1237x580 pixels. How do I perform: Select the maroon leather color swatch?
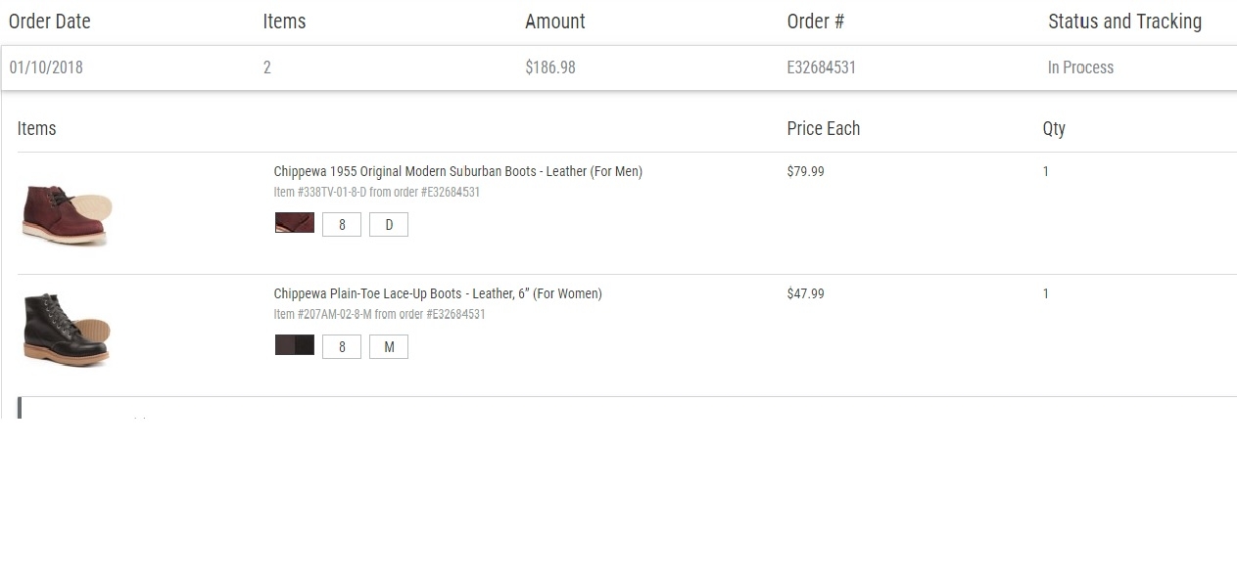coord(295,223)
